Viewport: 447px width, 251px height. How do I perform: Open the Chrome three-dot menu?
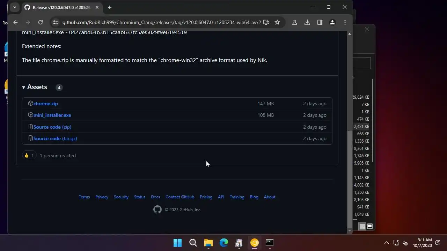(x=345, y=22)
